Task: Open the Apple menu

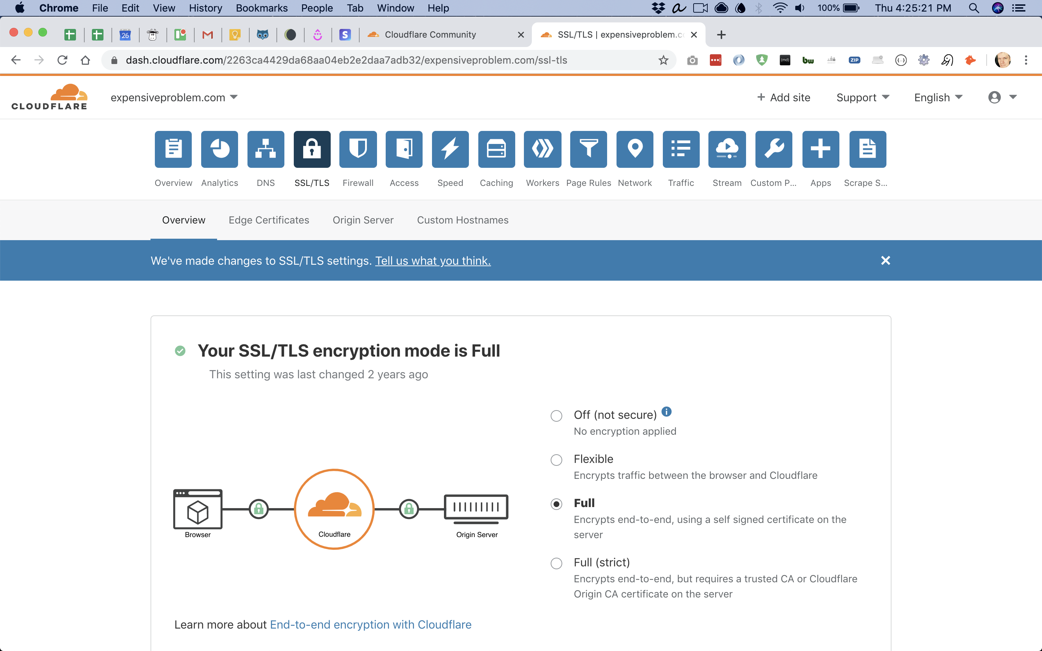Action: (x=20, y=8)
